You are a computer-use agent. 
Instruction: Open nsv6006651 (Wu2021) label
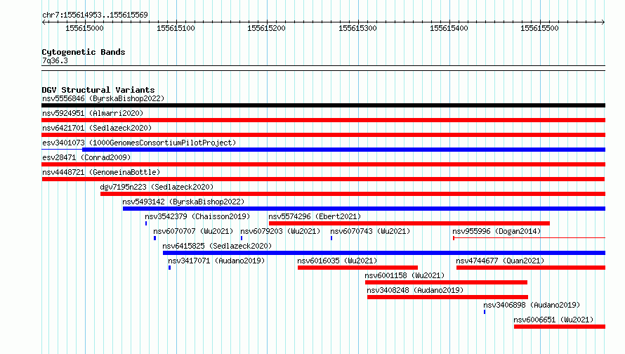click(x=553, y=320)
